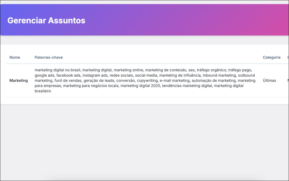Select the Categoria column header
This screenshot has height=181, width=289.
click(272, 57)
